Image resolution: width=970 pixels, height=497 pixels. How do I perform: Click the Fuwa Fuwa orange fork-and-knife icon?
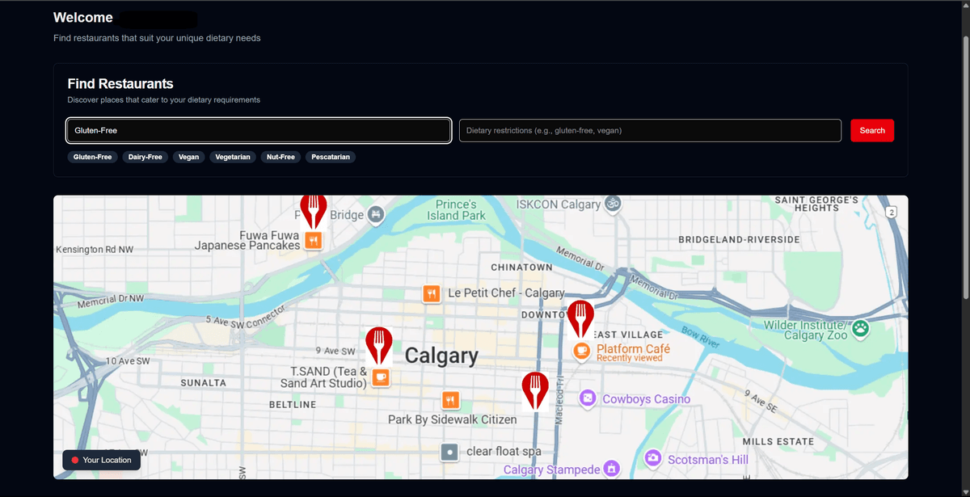click(x=313, y=239)
